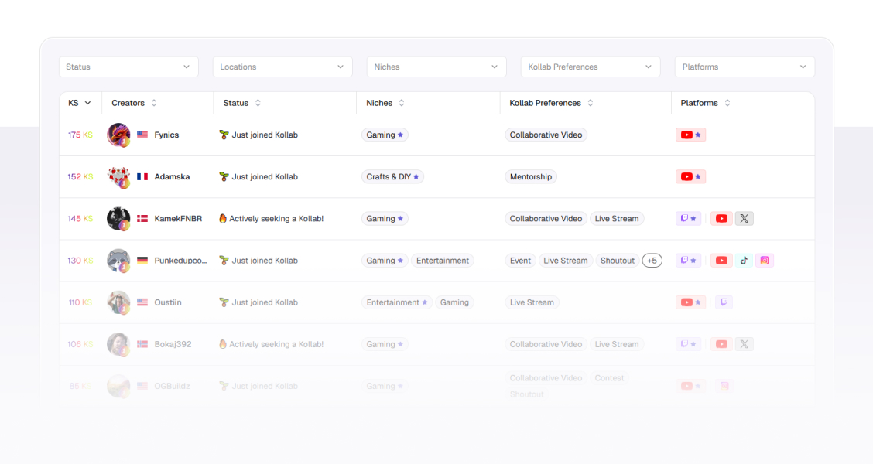This screenshot has height=464, width=873.
Task: Click Twitch icon in KamekFNBR row
Action: 684,219
